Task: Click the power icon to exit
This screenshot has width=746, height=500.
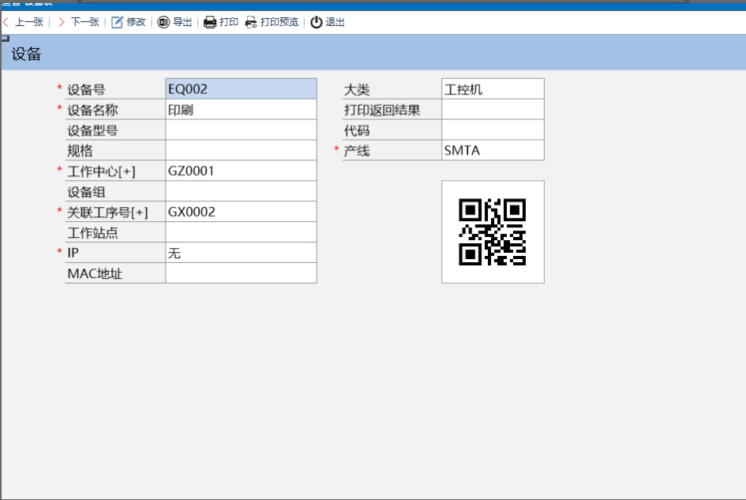Action: (x=317, y=22)
